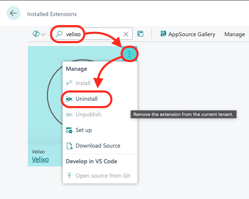Click the Set up gear icon

[x=69, y=130]
